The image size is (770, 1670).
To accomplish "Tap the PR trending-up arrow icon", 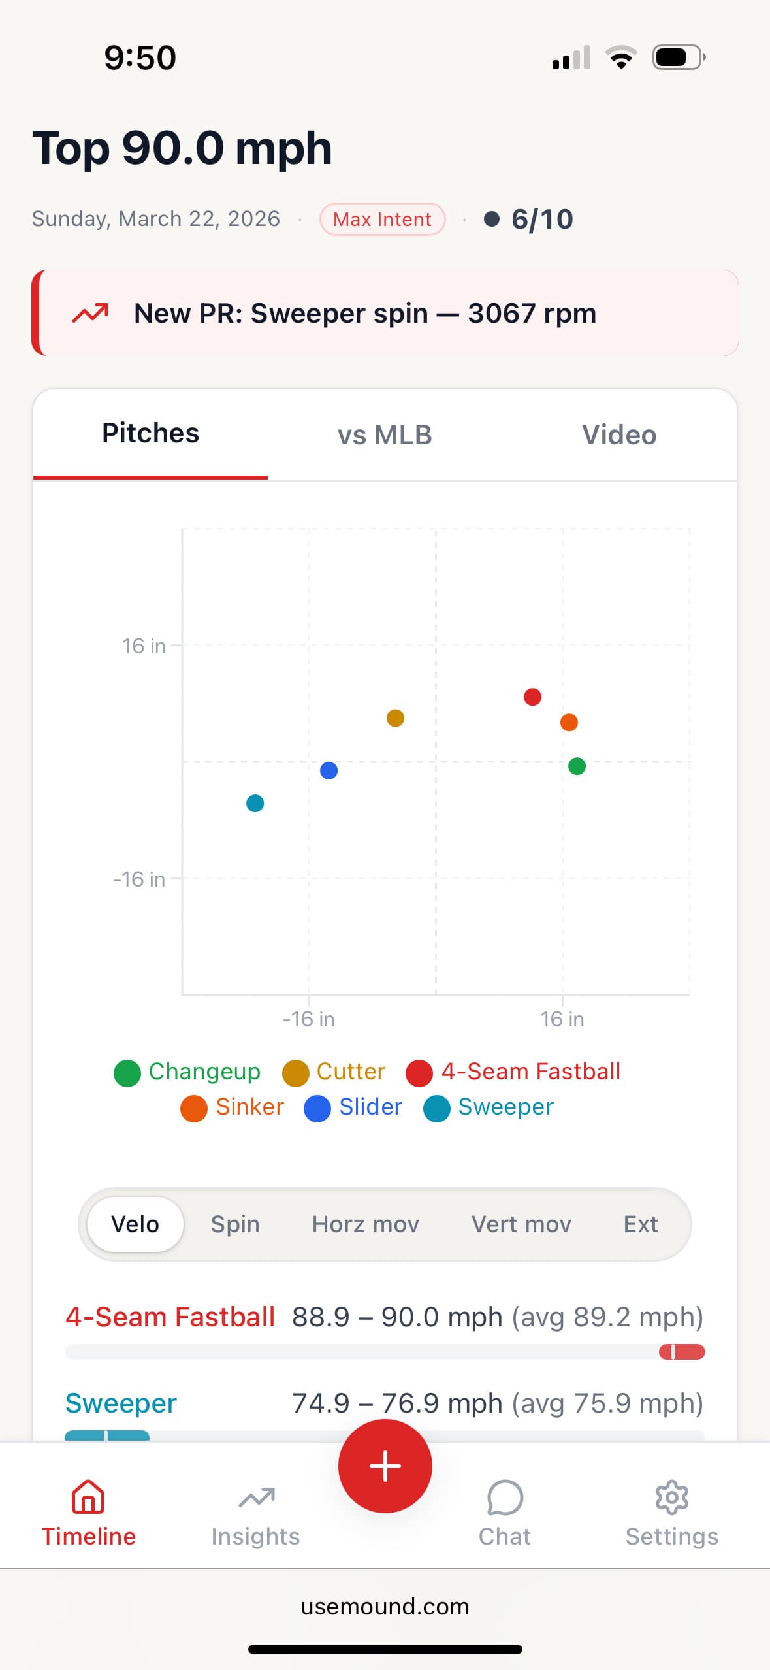I will (x=90, y=314).
